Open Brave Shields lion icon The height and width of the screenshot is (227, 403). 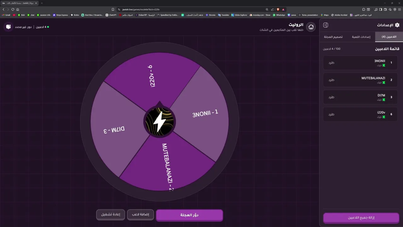[x=278, y=9]
